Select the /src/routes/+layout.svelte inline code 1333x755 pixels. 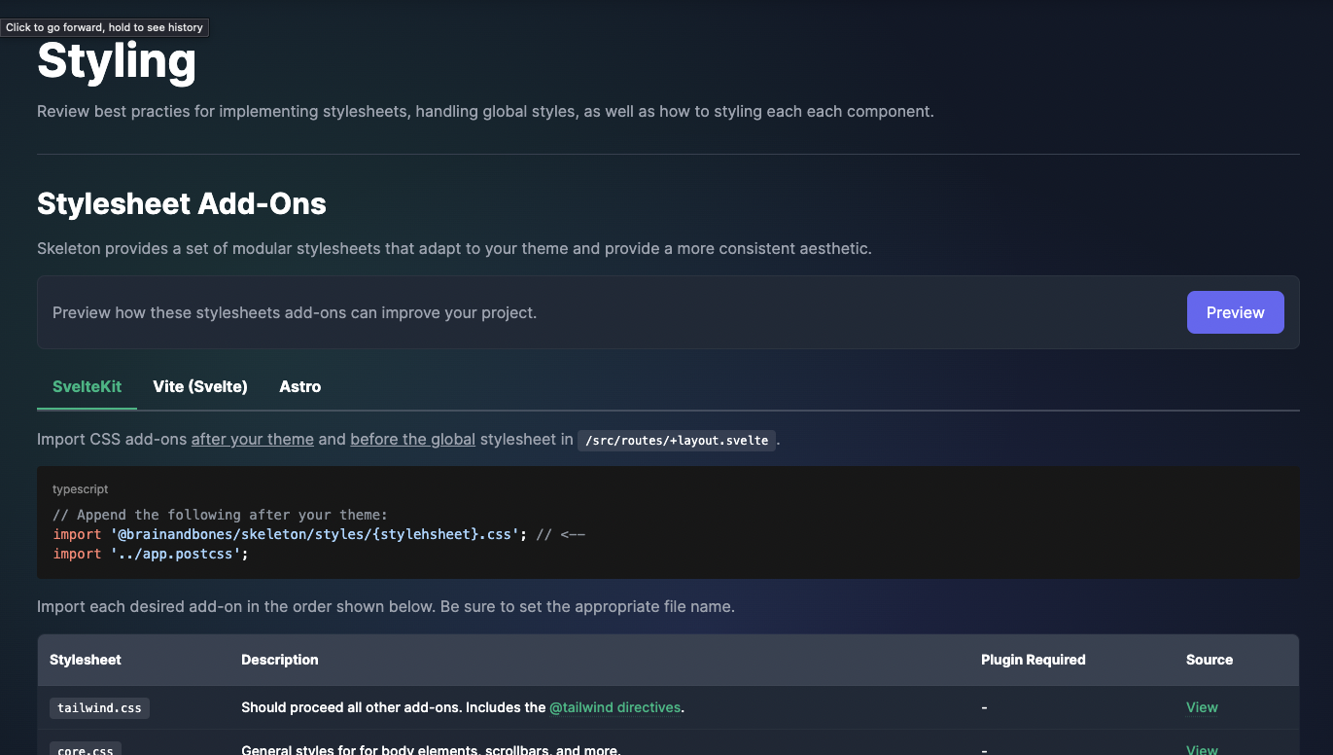(676, 440)
